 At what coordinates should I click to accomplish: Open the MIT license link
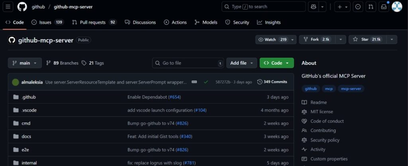point(322,112)
